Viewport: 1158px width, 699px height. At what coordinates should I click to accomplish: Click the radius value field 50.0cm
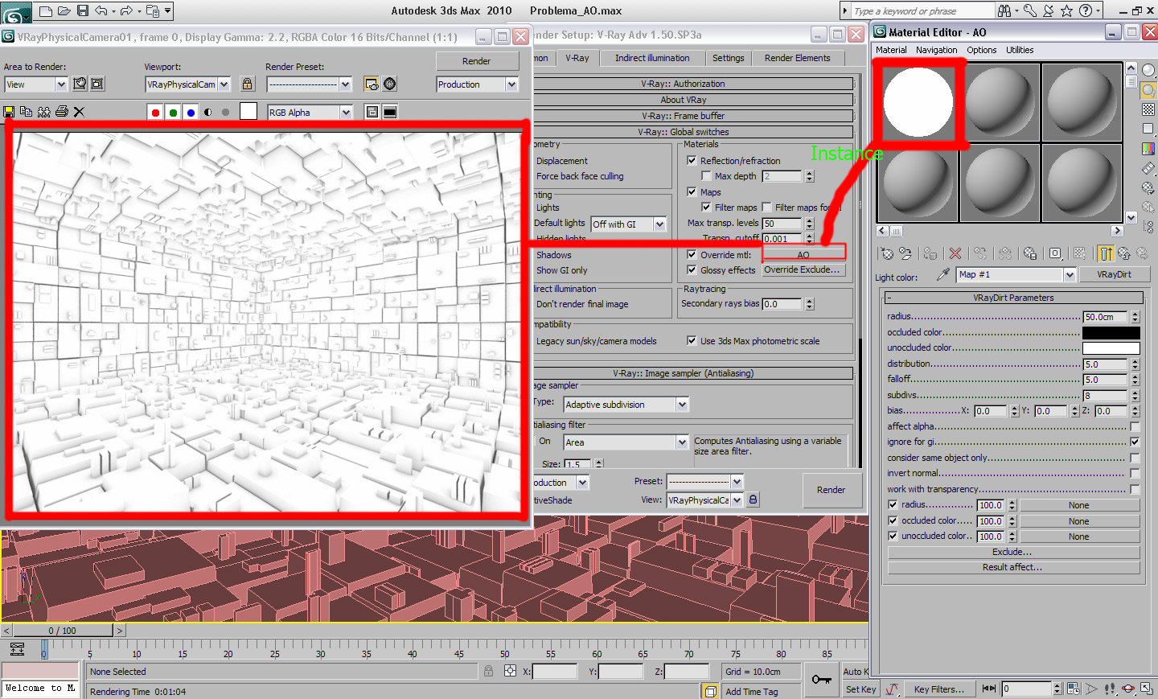pos(1106,317)
